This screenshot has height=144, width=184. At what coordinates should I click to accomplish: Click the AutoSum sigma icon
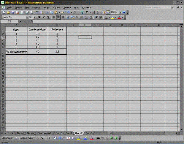point(87,12)
